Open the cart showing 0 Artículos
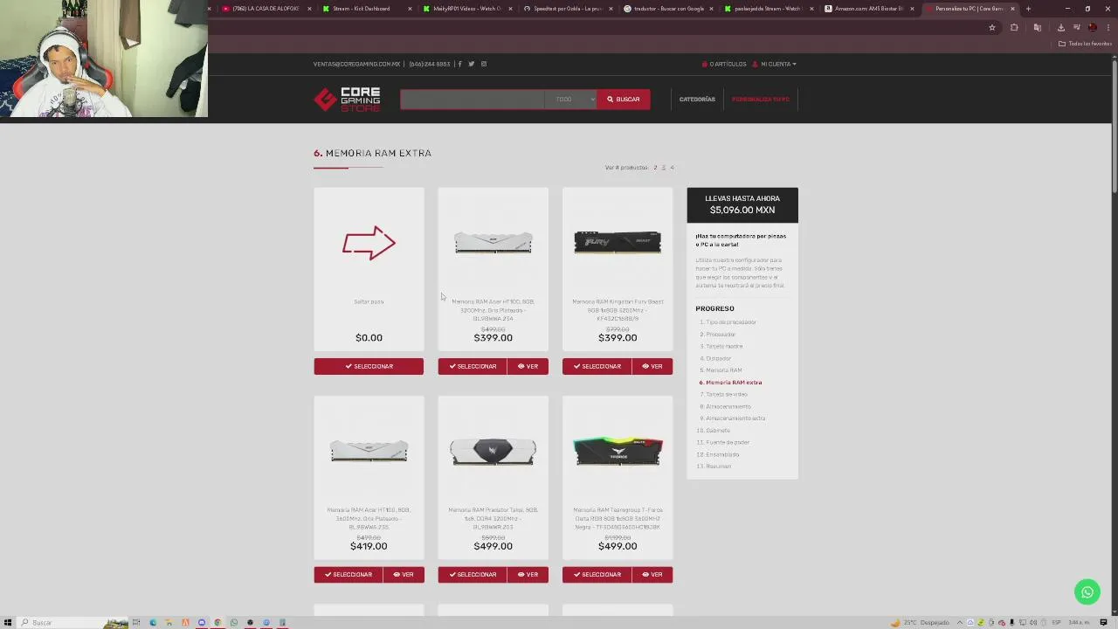Screen dimensions: 1118x629 tap(724, 64)
